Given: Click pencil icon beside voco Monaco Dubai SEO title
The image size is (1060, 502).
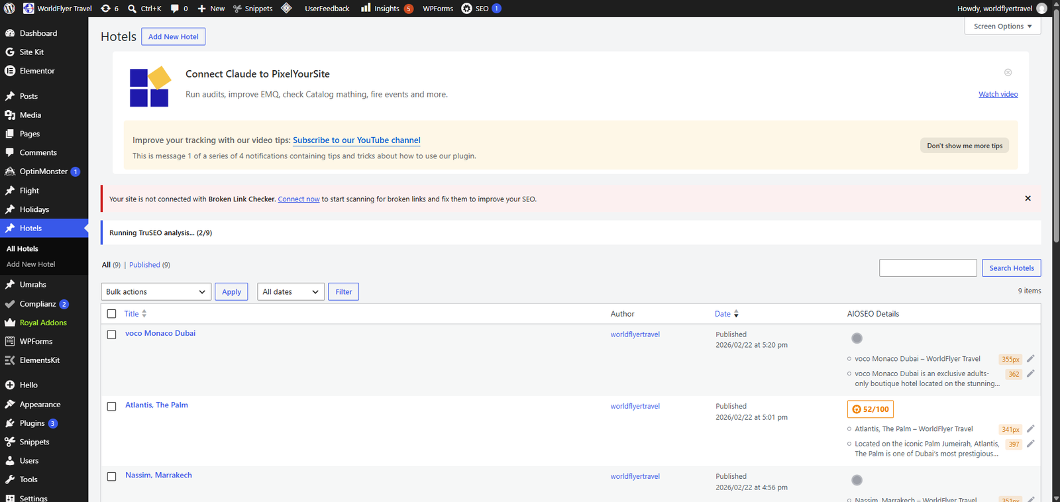Looking at the screenshot, I should [1030, 359].
